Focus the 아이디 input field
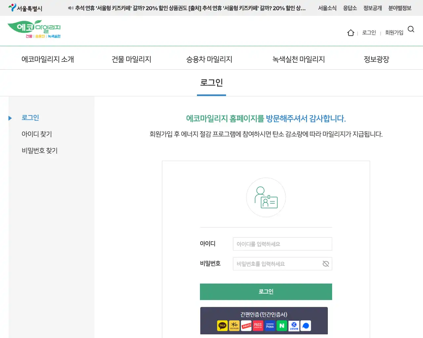This screenshot has height=338, width=423. tap(283, 244)
